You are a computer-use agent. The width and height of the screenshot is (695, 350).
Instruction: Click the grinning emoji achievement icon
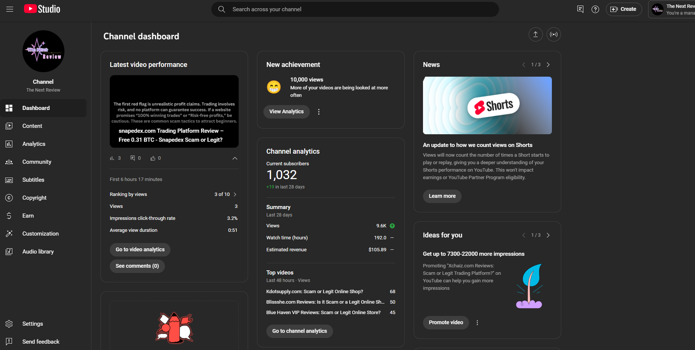pos(274,87)
